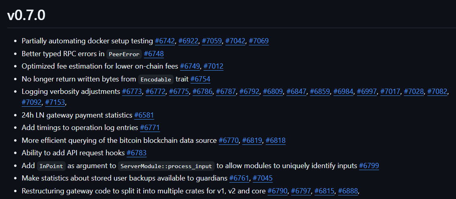Click the ServerModule::process_input code snippet

click(x=166, y=166)
